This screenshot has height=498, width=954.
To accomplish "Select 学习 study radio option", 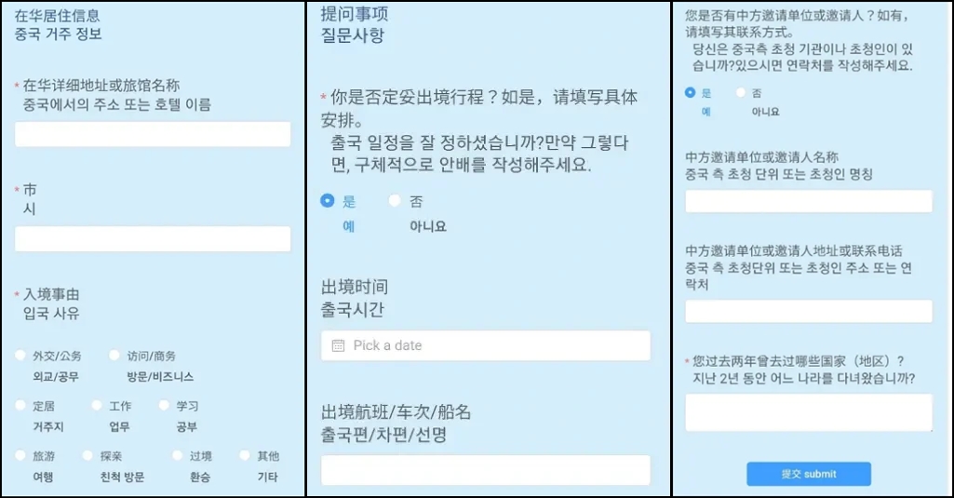I will pyautogui.click(x=164, y=405).
